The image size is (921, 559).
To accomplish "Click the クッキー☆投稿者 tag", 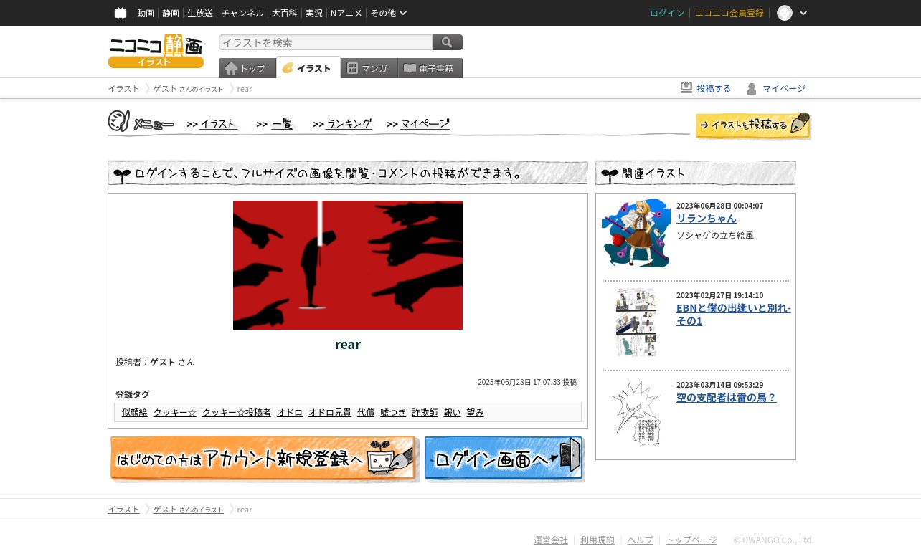I will pos(237,413).
